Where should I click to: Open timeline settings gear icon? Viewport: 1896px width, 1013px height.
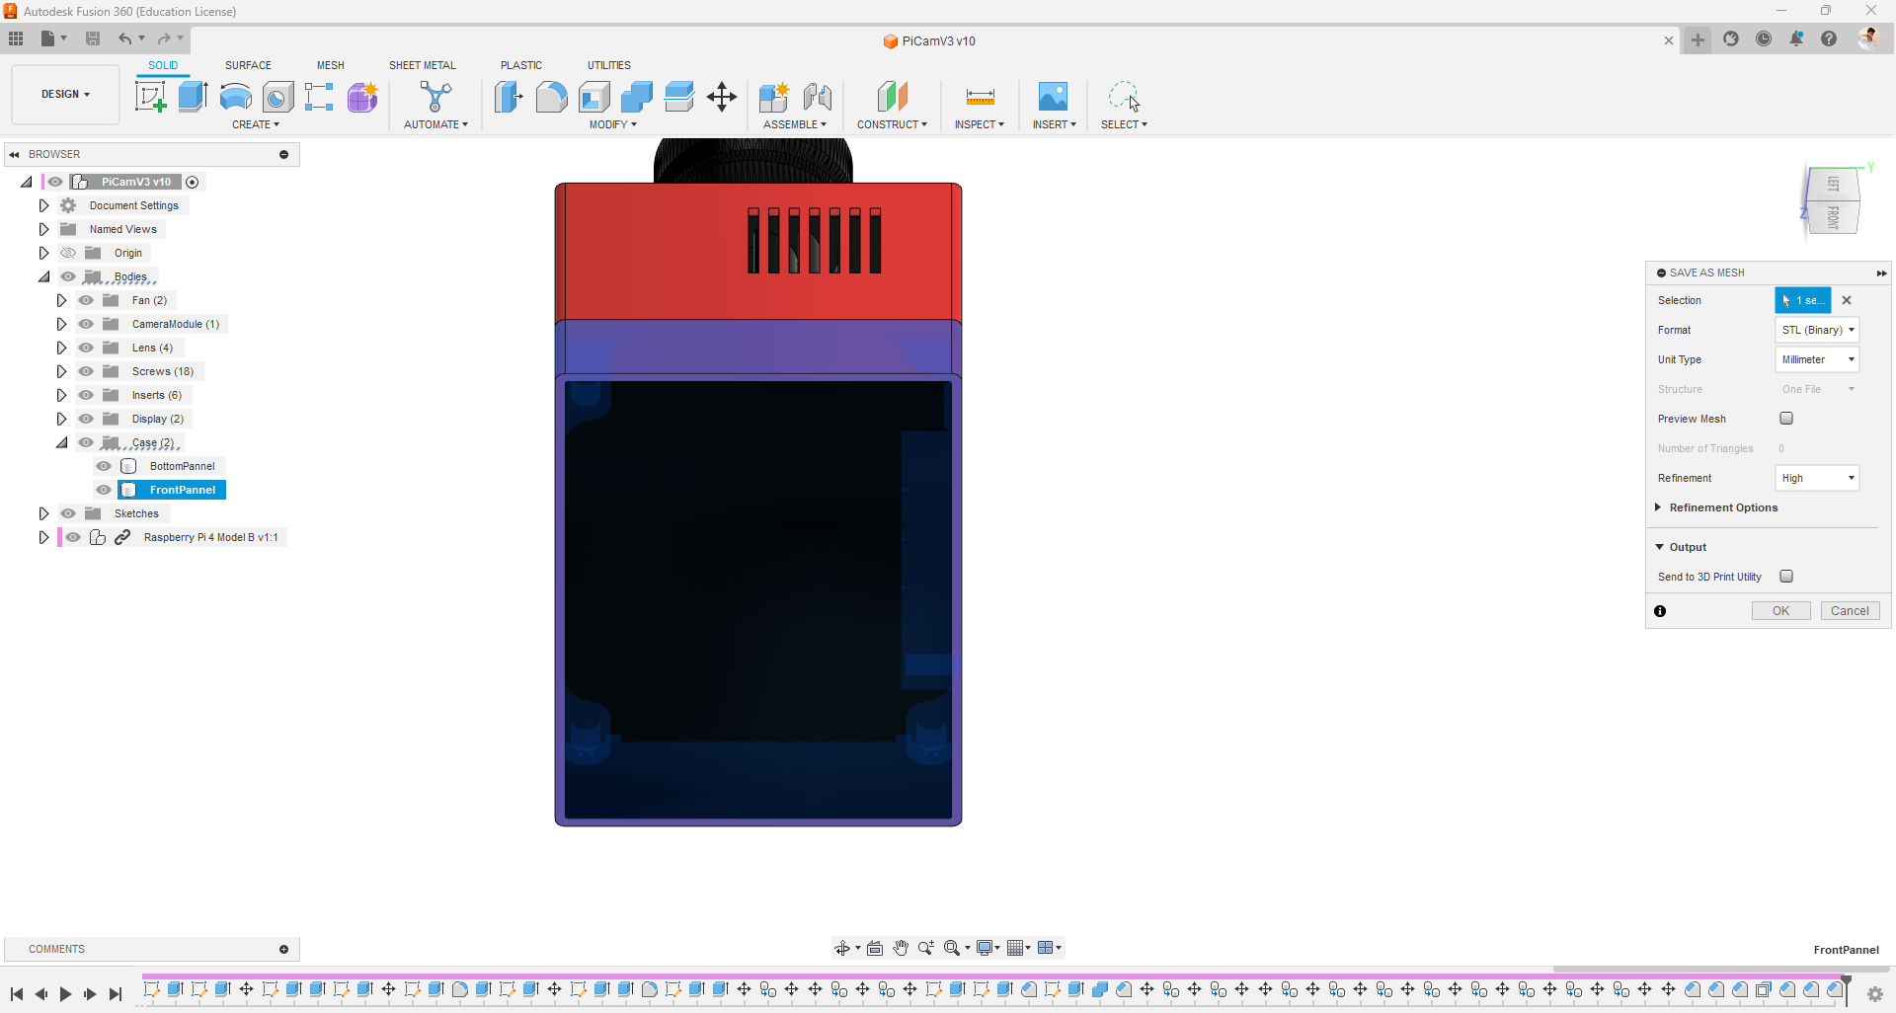(1875, 994)
